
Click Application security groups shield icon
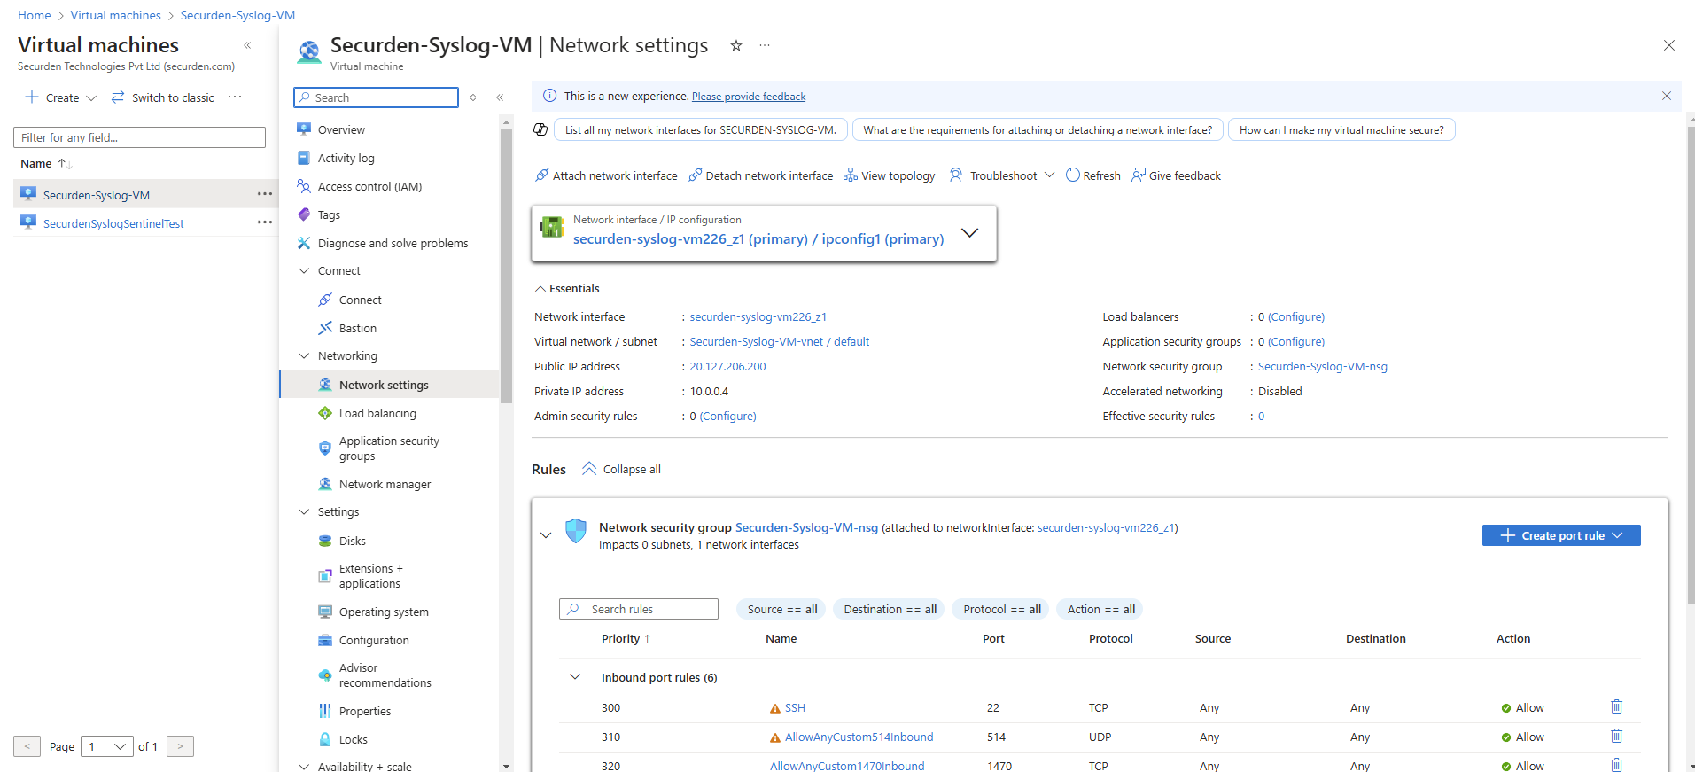(x=325, y=448)
